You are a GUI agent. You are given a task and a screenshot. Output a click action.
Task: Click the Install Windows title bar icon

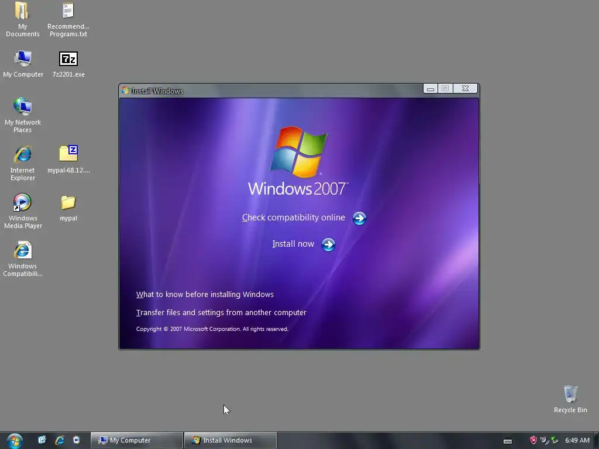point(125,91)
